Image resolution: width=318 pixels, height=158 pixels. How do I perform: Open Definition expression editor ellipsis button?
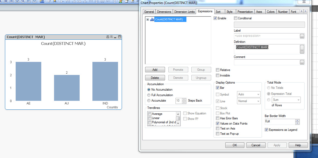(x=302, y=49)
